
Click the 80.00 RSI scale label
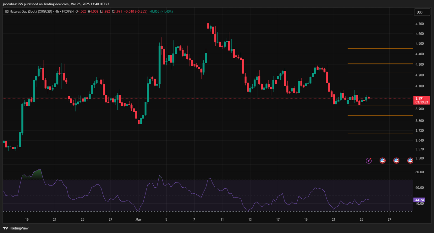pyautogui.click(x=419, y=172)
